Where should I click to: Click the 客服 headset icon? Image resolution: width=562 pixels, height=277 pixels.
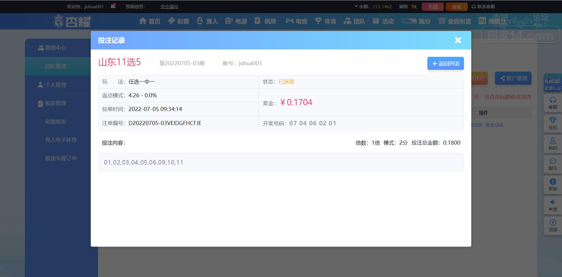coord(553,103)
